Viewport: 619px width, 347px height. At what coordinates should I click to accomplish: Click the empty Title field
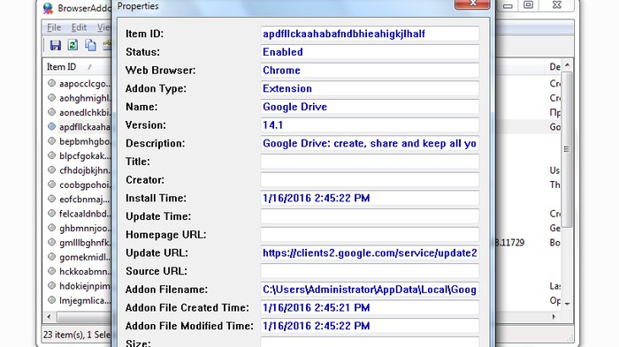click(370, 162)
